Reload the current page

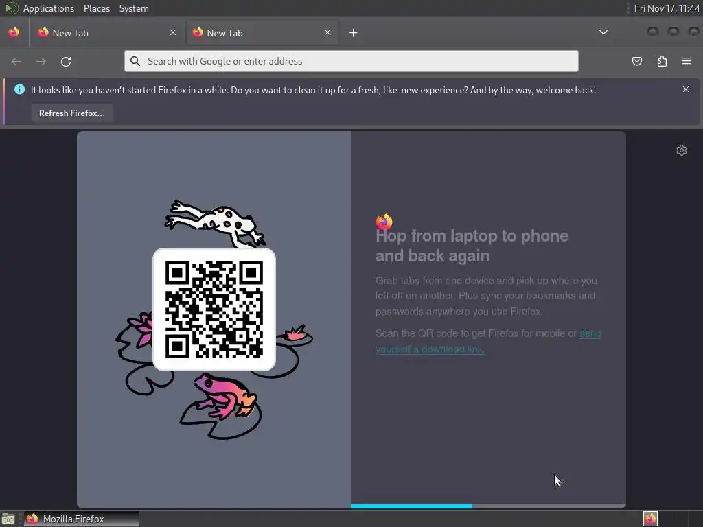[66, 61]
